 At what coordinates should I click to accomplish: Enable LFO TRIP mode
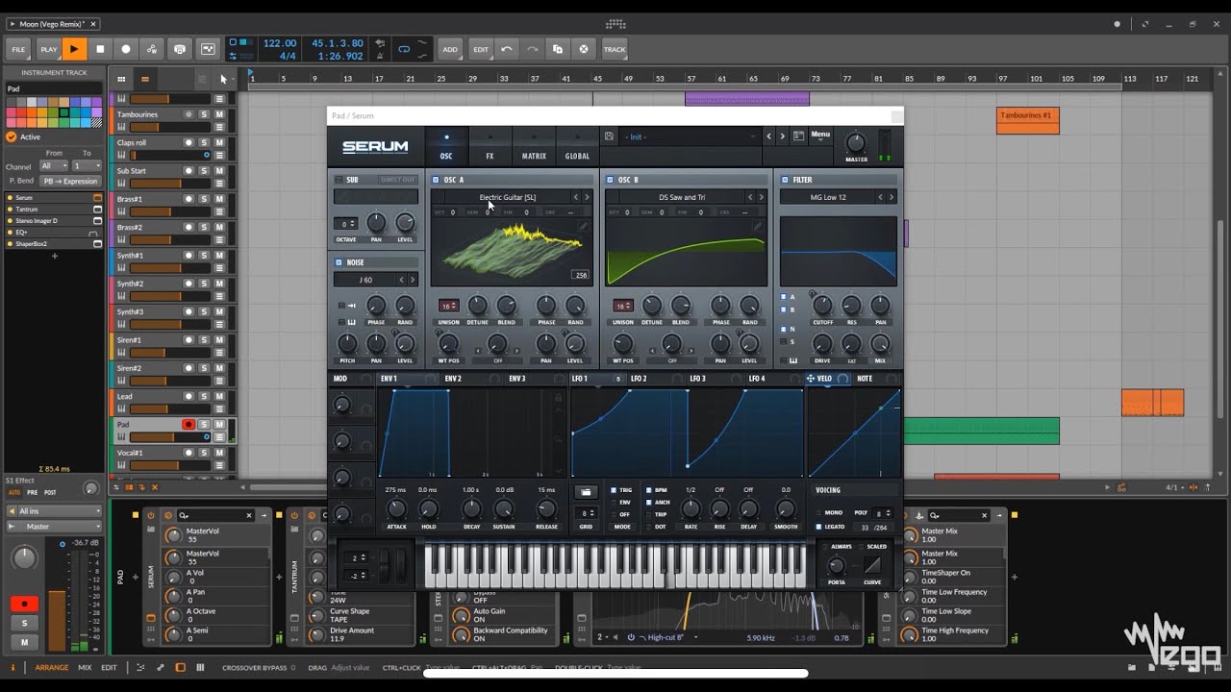click(649, 514)
